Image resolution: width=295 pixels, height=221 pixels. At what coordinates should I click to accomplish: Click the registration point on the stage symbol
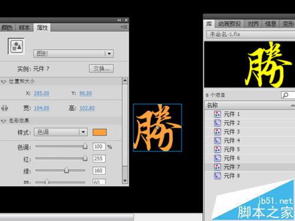[158, 128]
